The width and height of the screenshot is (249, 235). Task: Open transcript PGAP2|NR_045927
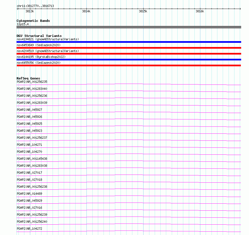(29, 110)
